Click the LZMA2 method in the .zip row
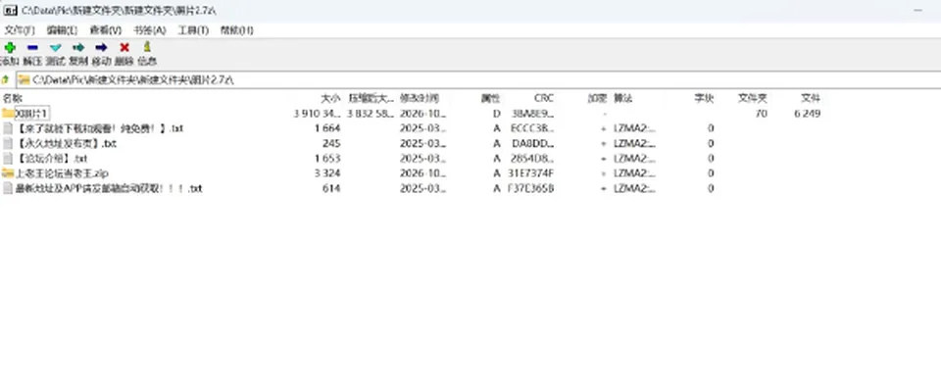 pos(634,173)
